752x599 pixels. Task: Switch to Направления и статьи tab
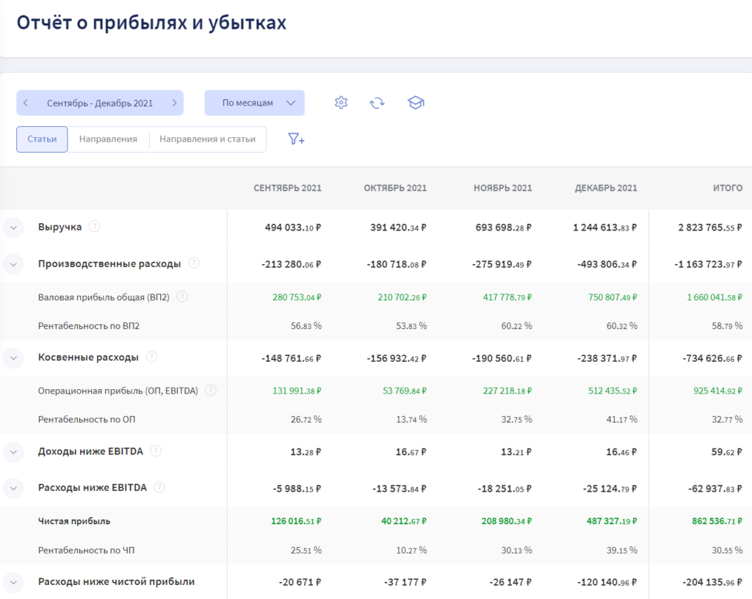[207, 139]
